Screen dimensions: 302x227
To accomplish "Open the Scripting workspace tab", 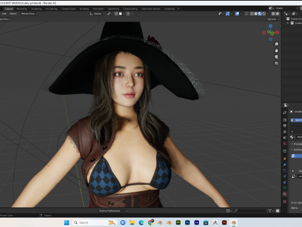I will (x=169, y=9).
